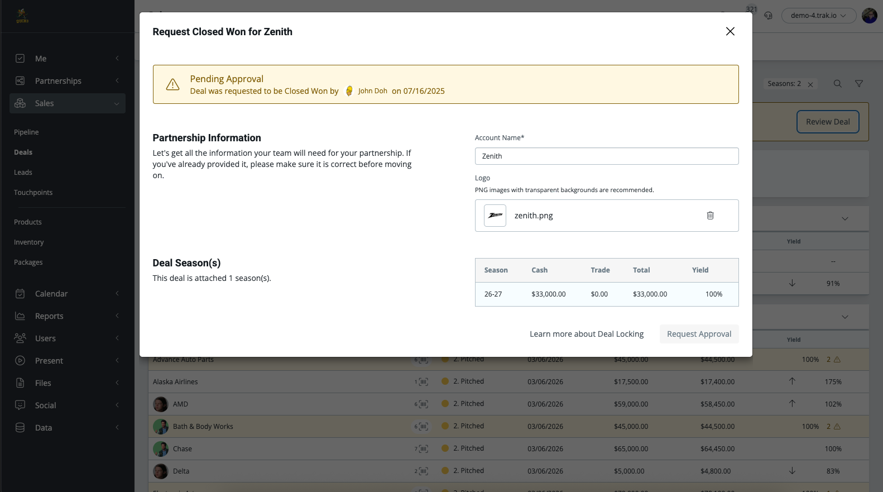
Task: Expand the Partnerships menu chevron
Action: tap(117, 81)
